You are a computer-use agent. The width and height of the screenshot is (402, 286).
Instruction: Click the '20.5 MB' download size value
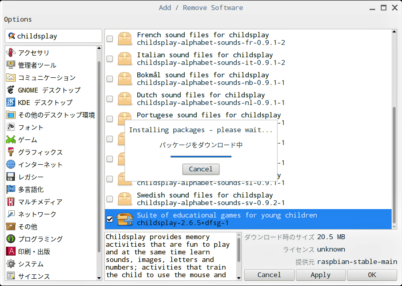pos(331,237)
